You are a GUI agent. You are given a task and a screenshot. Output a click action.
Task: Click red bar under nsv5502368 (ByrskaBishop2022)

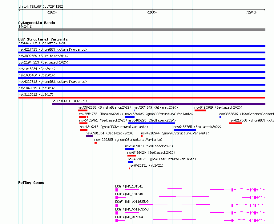[83, 110]
